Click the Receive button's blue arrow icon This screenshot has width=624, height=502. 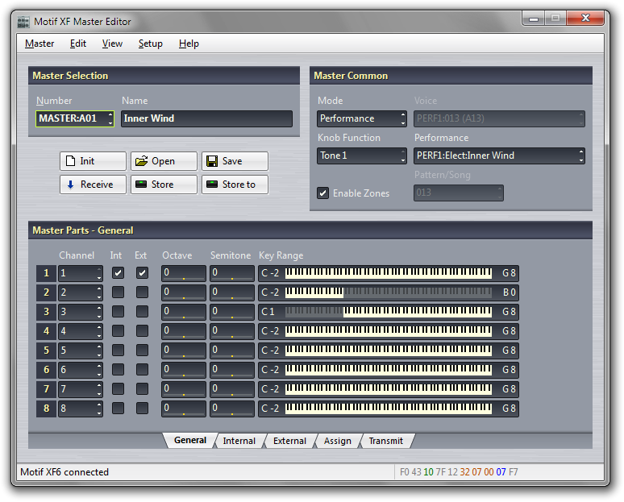70,185
